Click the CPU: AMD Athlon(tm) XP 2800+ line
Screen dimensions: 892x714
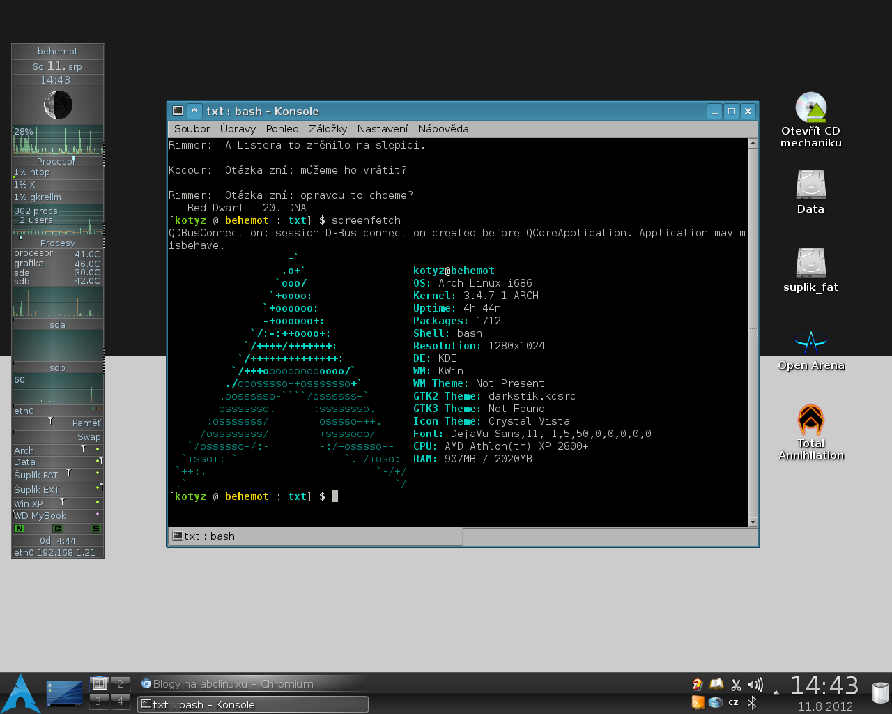point(500,446)
